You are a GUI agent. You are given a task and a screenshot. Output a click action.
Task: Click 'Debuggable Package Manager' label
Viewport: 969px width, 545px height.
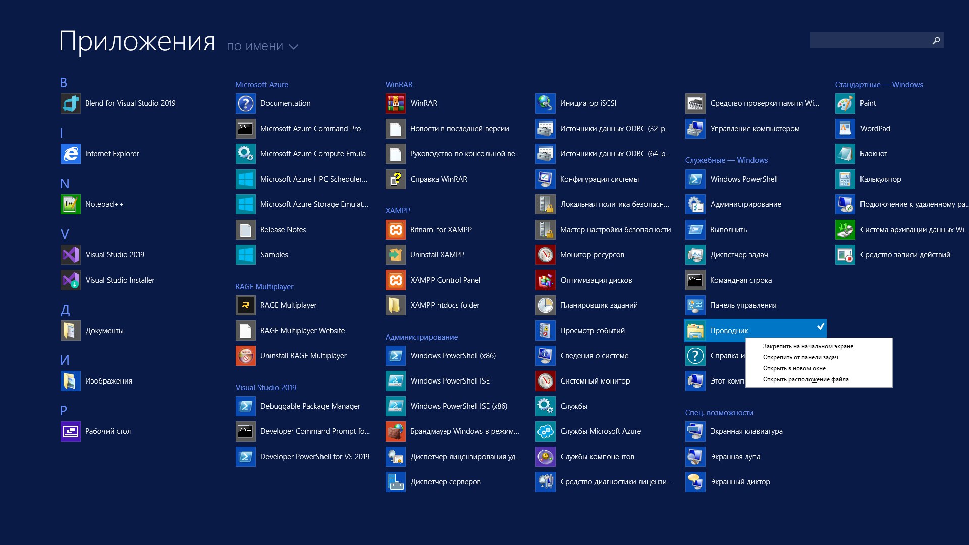coord(310,406)
